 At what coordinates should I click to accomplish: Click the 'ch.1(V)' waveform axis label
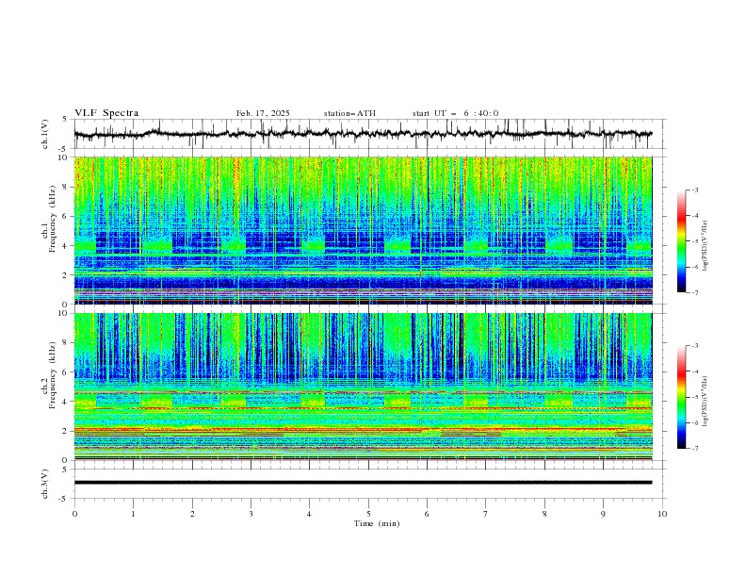click(45, 134)
